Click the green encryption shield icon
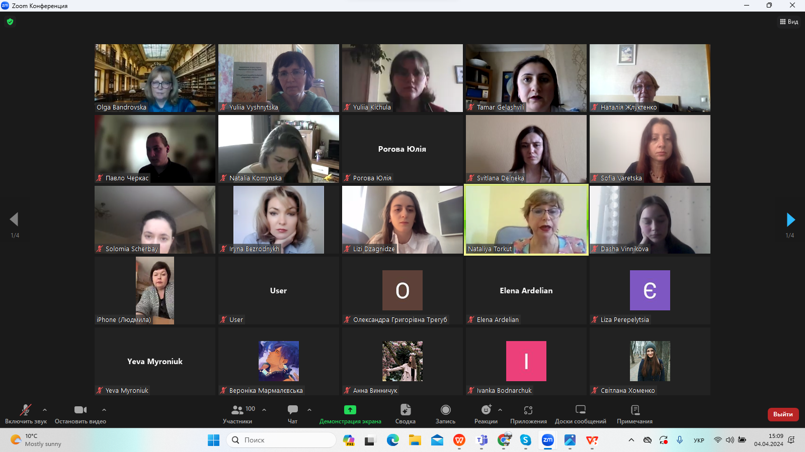This screenshot has width=805, height=452. pos(10,22)
